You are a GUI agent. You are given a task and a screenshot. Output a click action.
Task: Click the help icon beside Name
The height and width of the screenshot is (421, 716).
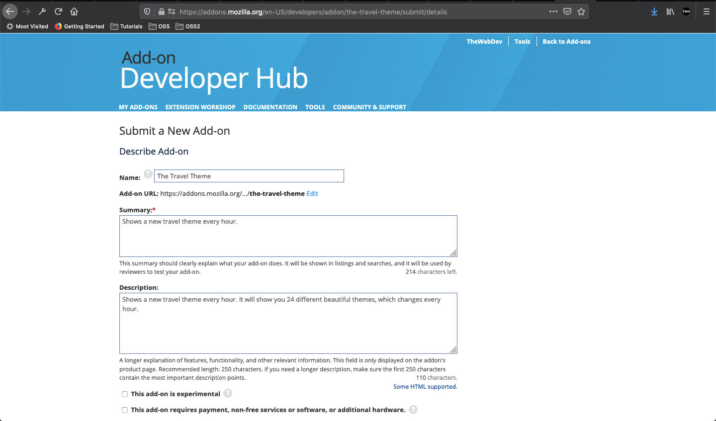pyautogui.click(x=148, y=174)
